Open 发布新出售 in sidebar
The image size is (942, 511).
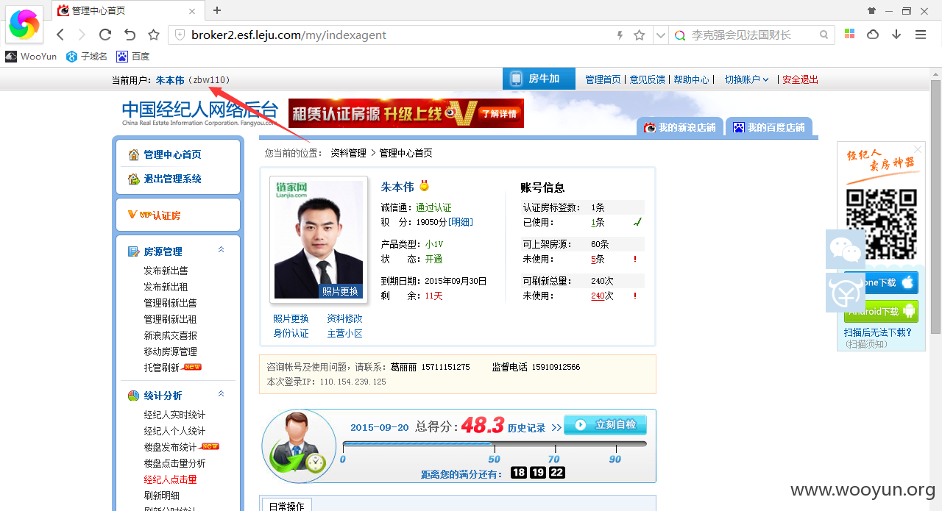click(166, 271)
